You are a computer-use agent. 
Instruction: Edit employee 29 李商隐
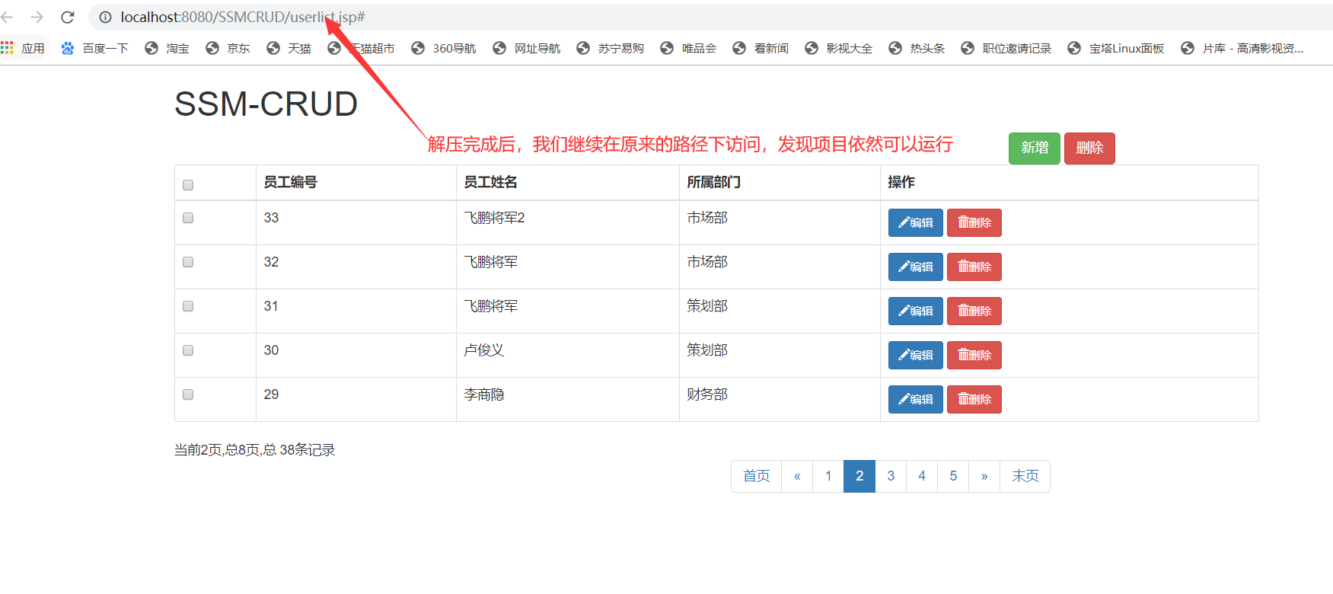point(916,400)
